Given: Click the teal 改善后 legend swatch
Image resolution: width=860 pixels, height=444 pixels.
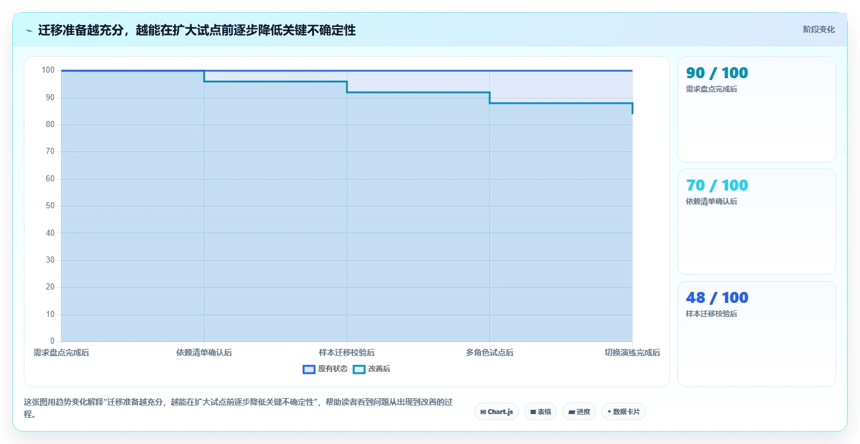Looking at the screenshot, I should 359,369.
